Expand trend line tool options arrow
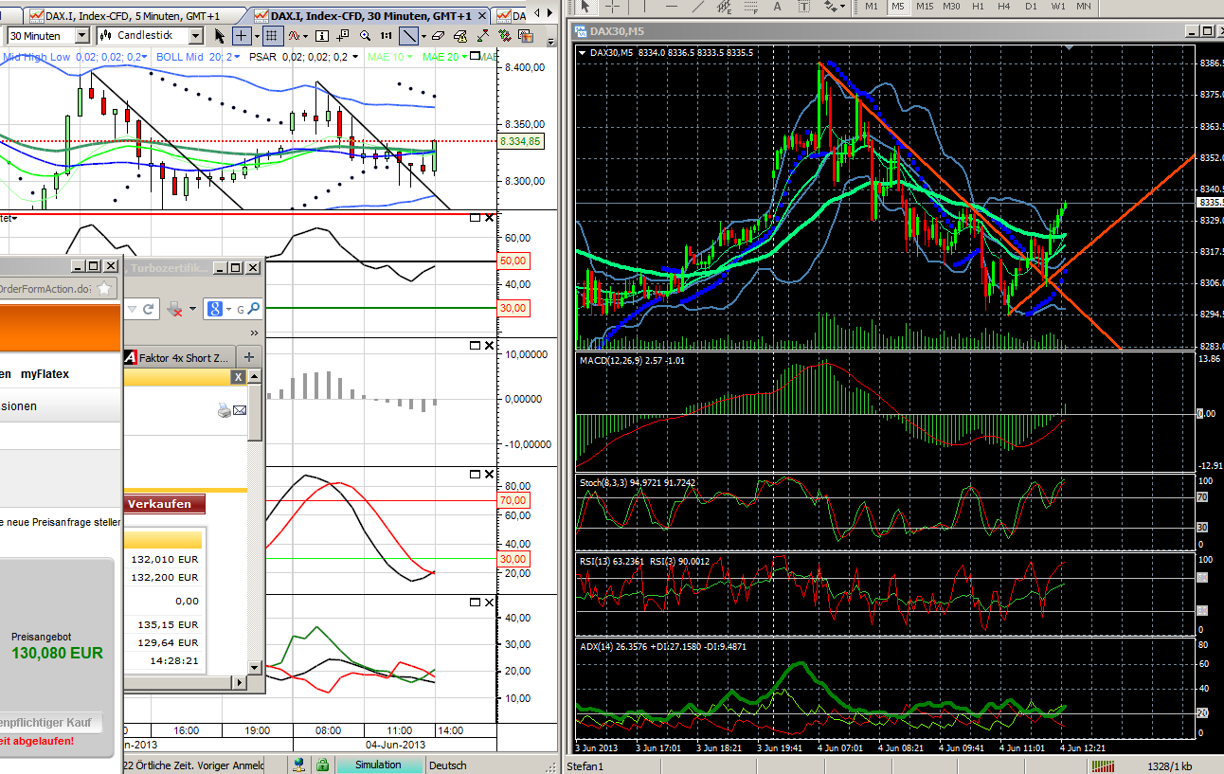The height and width of the screenshot is (774, 1224). click(x=423, y=36)
